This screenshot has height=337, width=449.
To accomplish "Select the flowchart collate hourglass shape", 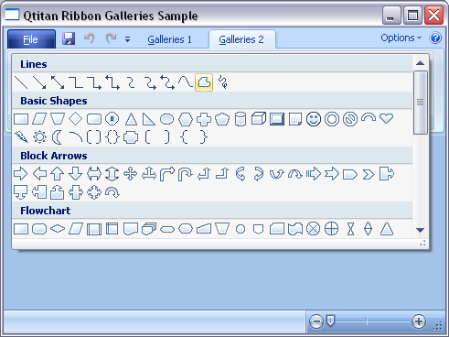I will click(350, 229).
